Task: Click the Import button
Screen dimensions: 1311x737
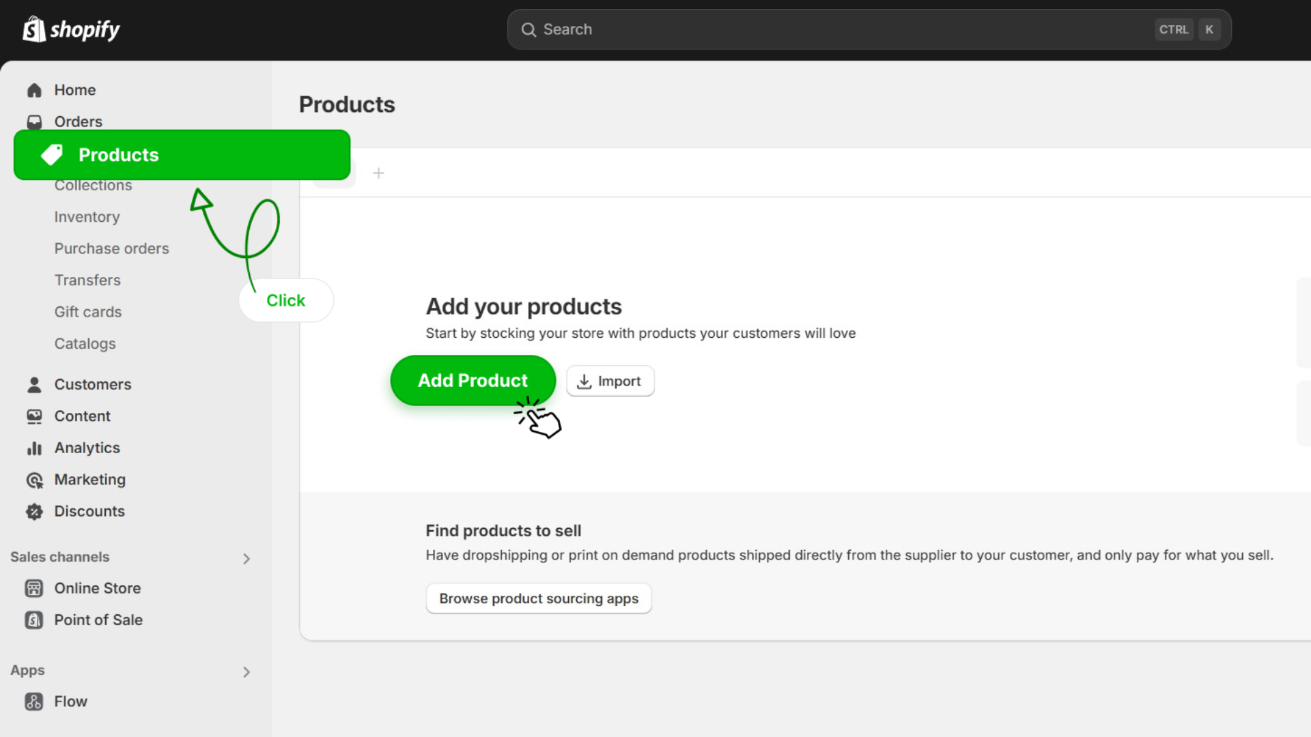Action: tap(610, 381)
